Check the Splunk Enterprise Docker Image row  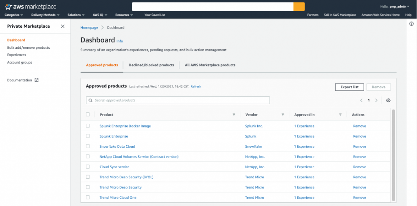click(88, 126)
